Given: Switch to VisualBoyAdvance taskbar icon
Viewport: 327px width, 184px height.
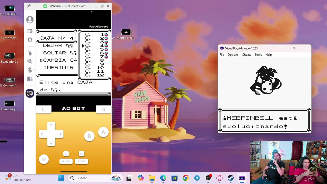Looking at the screenshot, I should click(x=242, y=178).
